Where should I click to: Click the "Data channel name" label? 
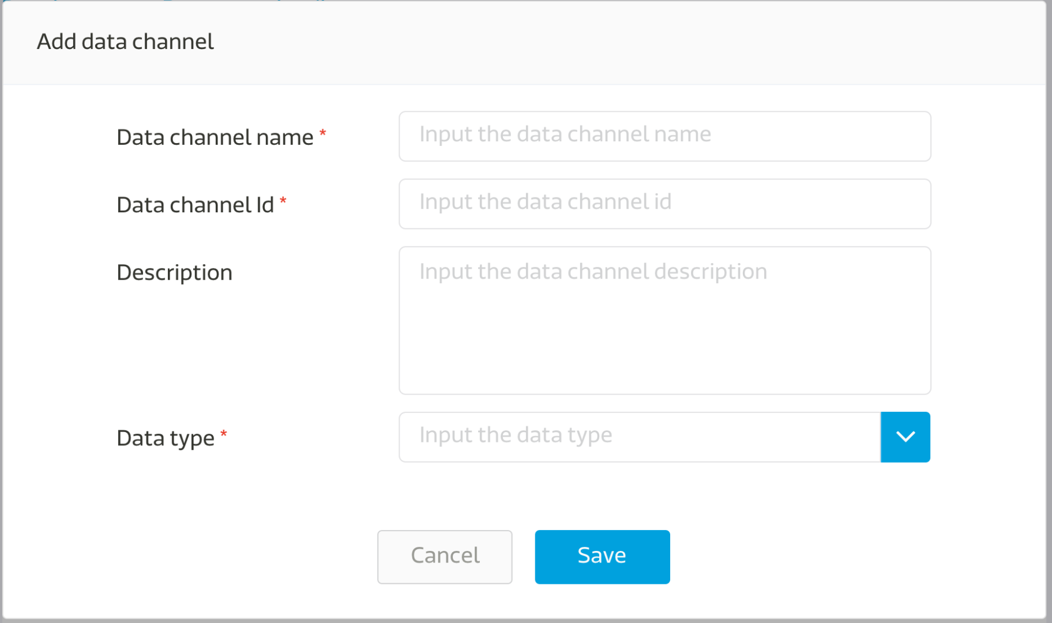215,137
